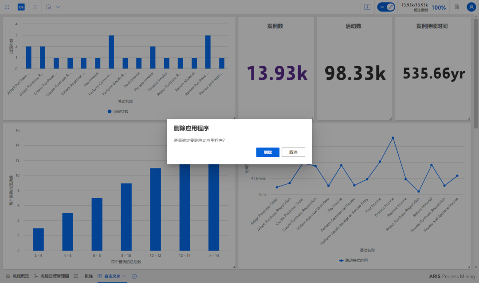Click the DE project badge
The height and width of the screenshot is (283, 479).
21,7
